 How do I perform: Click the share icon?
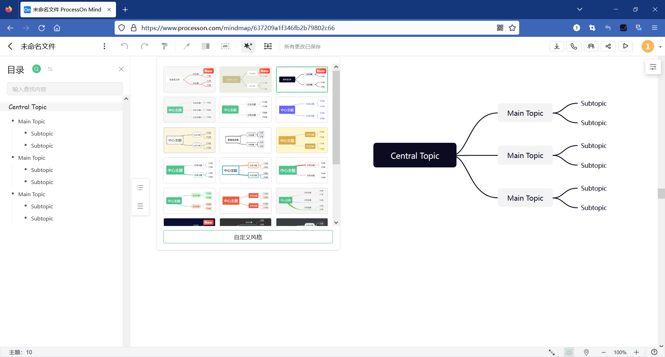[608, 46]
